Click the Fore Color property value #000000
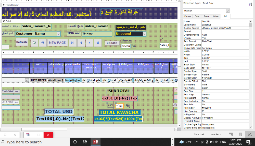Image resolution: width=255 pixels, height=146 pixels. tap(225, 108)
